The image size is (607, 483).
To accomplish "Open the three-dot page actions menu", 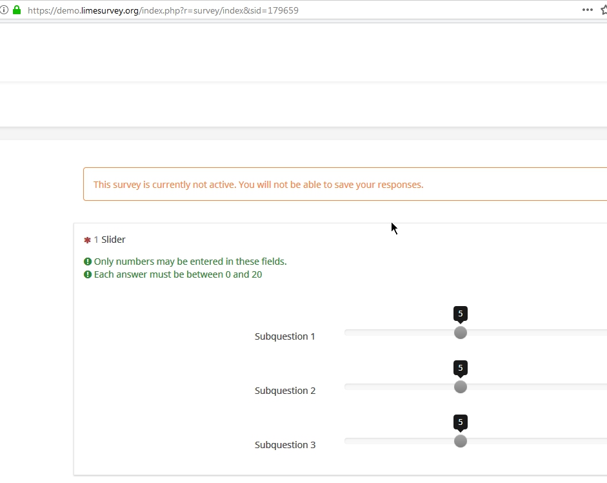I will pos(587,10).
